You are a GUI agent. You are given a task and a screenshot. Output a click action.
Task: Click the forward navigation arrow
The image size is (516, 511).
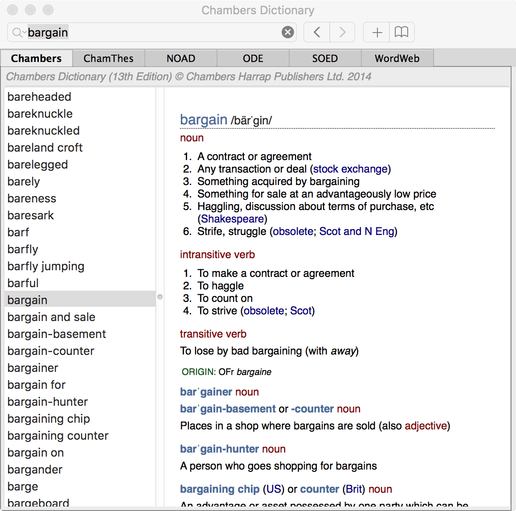click(342, 32)
